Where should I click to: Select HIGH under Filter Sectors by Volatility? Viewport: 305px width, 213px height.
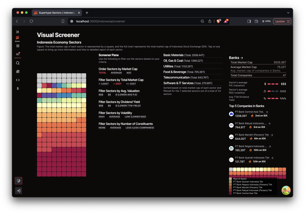tap(102, 117)
